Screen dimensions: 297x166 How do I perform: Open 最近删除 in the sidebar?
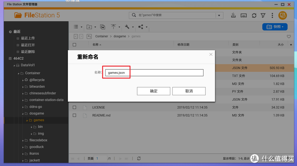tap(28, 51)
